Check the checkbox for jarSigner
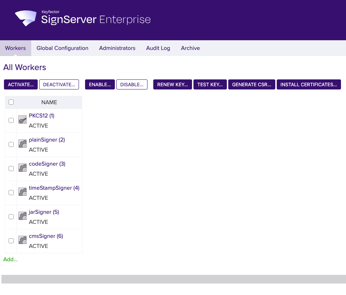The width and height of the screenshot is (346, 295). [11, 216]
